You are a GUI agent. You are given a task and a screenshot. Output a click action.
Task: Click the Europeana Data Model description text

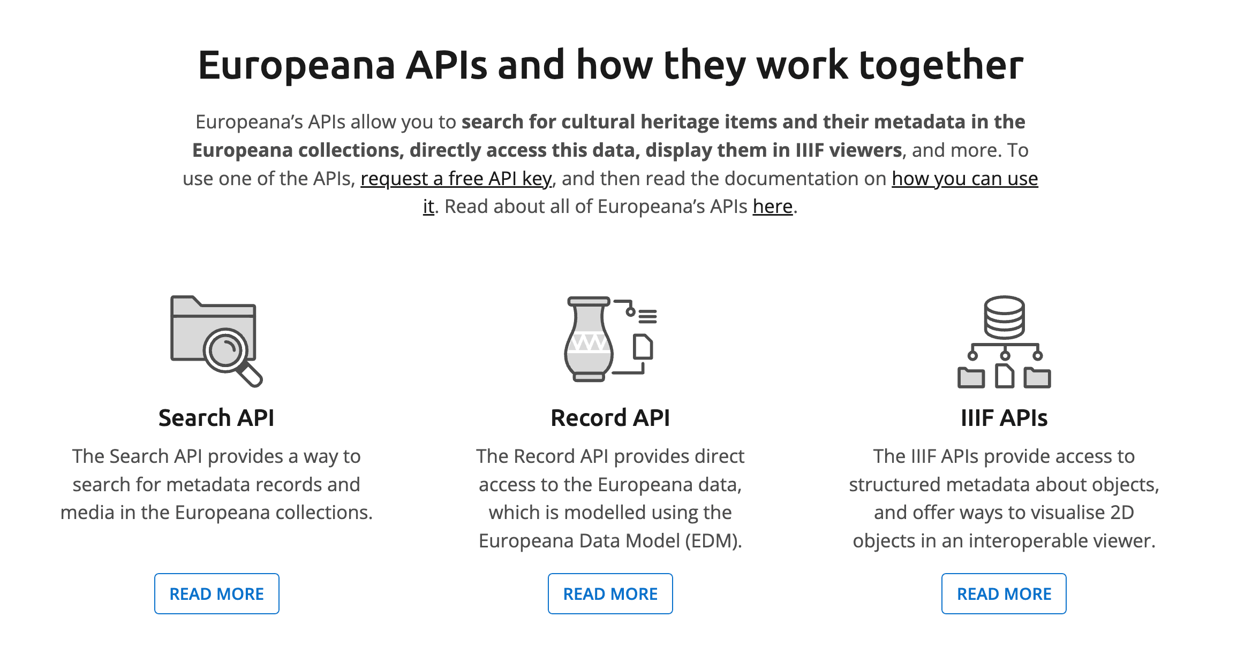pos(610,540)
